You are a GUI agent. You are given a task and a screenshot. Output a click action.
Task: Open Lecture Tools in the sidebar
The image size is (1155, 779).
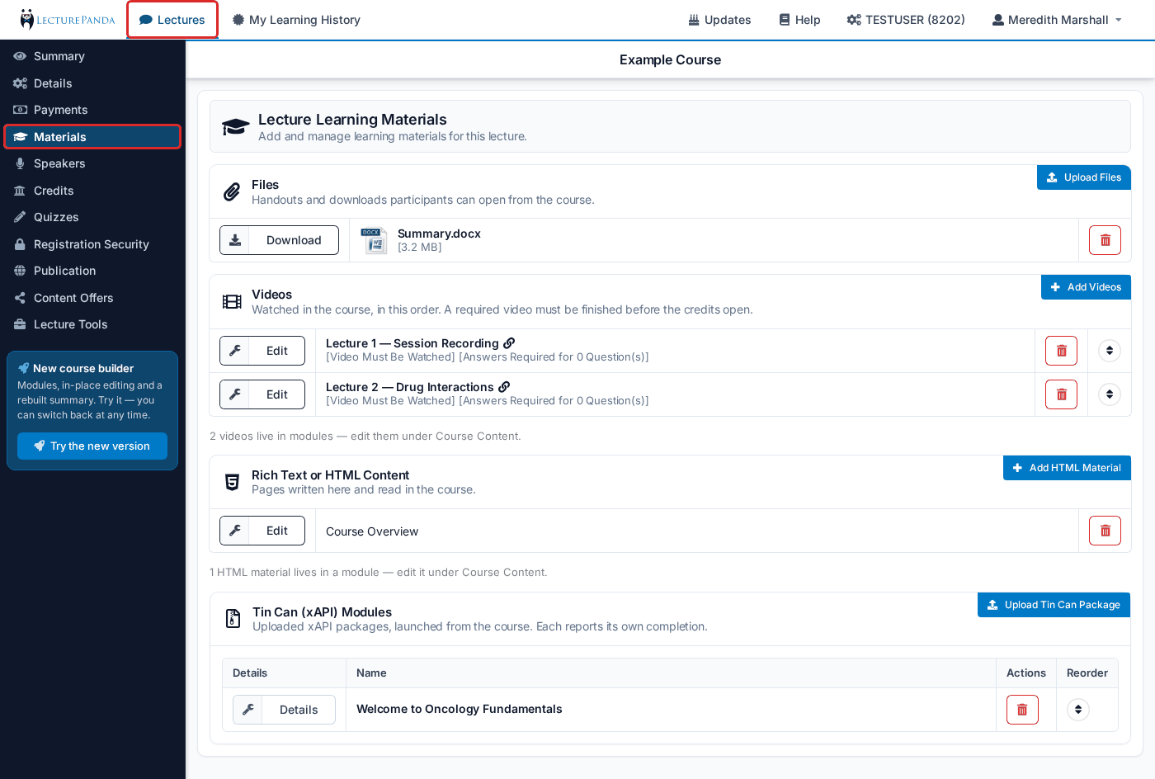click(92, 324)
